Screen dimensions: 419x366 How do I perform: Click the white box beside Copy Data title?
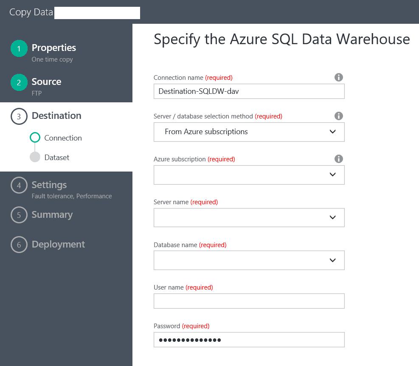97,13
